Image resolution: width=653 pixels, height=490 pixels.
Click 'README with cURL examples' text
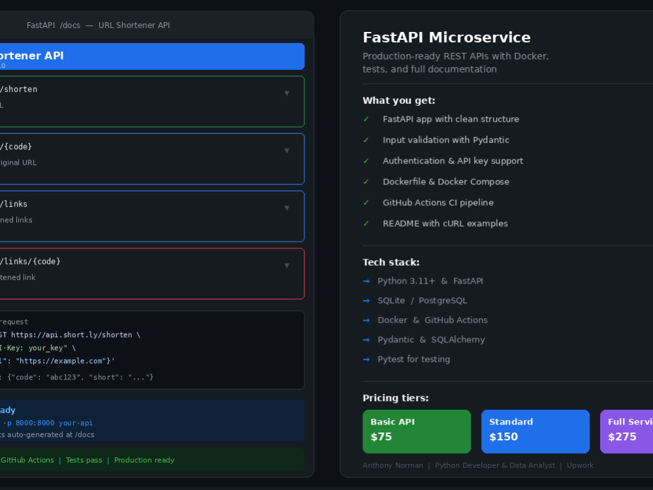[x=445, y=223]
